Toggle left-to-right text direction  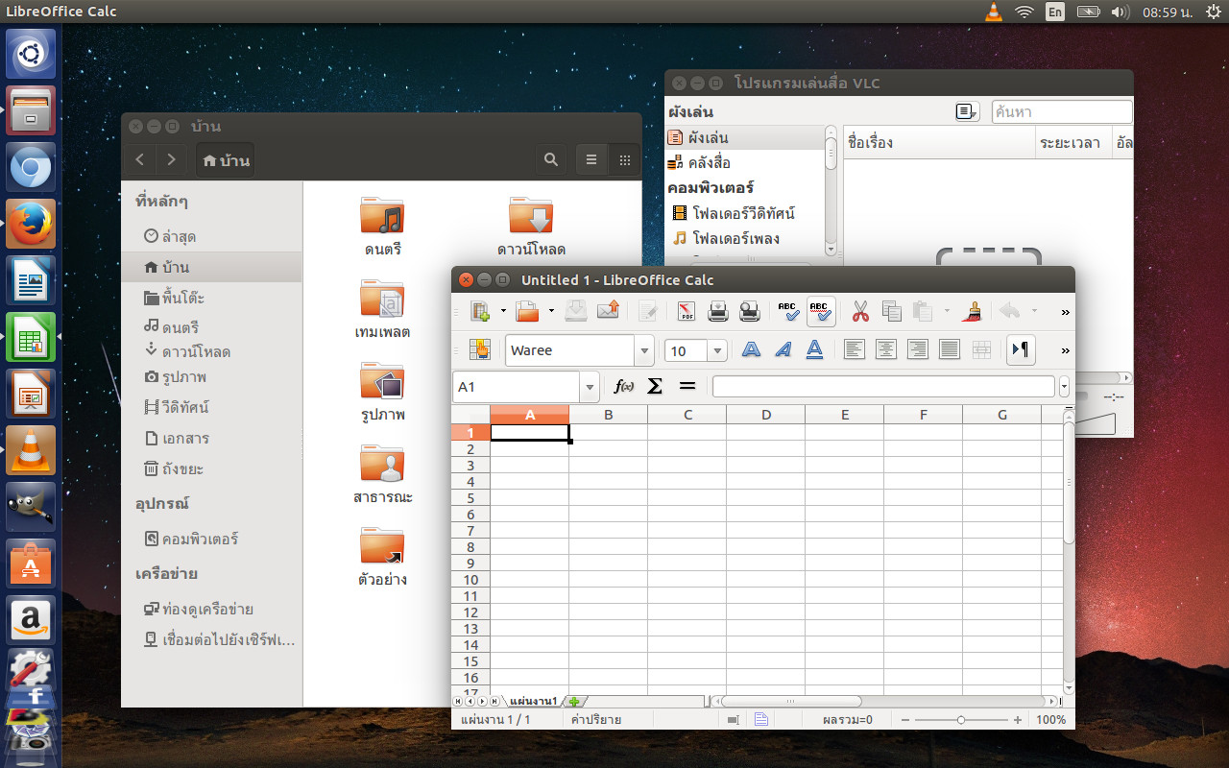[1022, 350]
